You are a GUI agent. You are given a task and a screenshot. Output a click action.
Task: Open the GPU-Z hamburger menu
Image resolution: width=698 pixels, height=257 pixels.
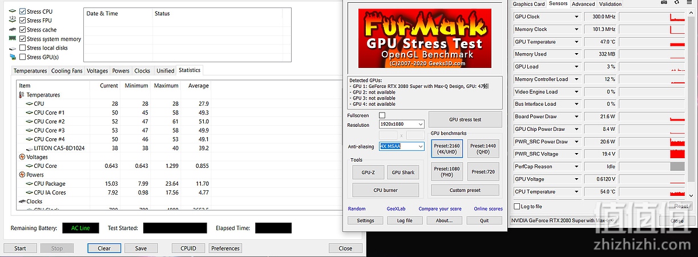[689, 2]
